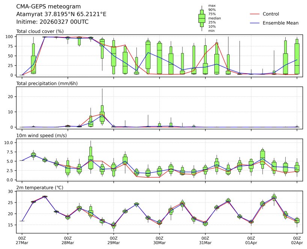The image size is (307, 249).
Task: Click the 00Z 31Mar time axis label
Action: [x=205, y=240]
